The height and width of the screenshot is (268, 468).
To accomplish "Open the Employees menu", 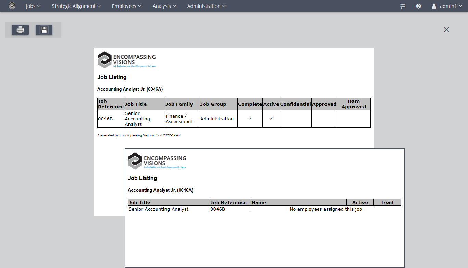I will [x=127, y=6].
